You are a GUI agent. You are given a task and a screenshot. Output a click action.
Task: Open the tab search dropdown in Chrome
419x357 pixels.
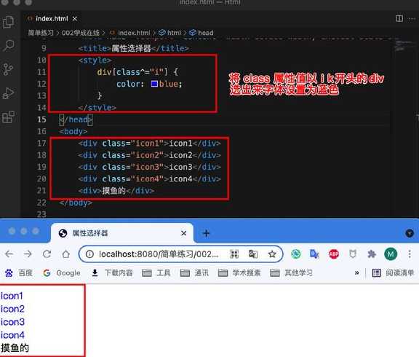[x=410, y=233]
